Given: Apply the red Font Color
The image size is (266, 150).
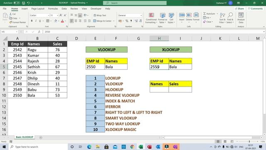Looking at the screenshot, I should [x=62, y=21].
